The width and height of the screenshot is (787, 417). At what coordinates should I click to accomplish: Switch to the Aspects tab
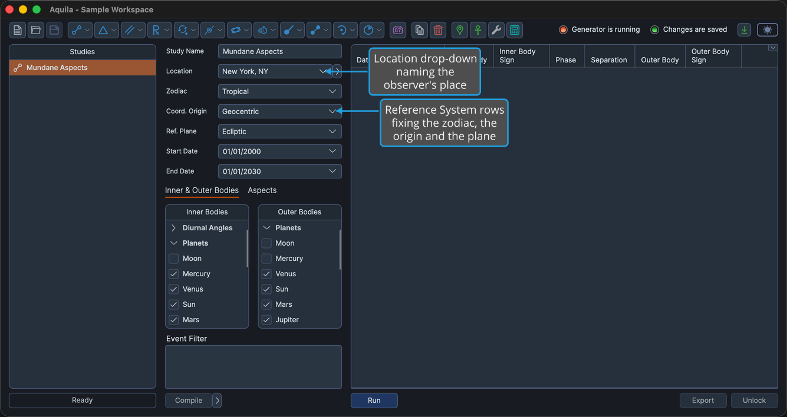[x=262, y=190]
